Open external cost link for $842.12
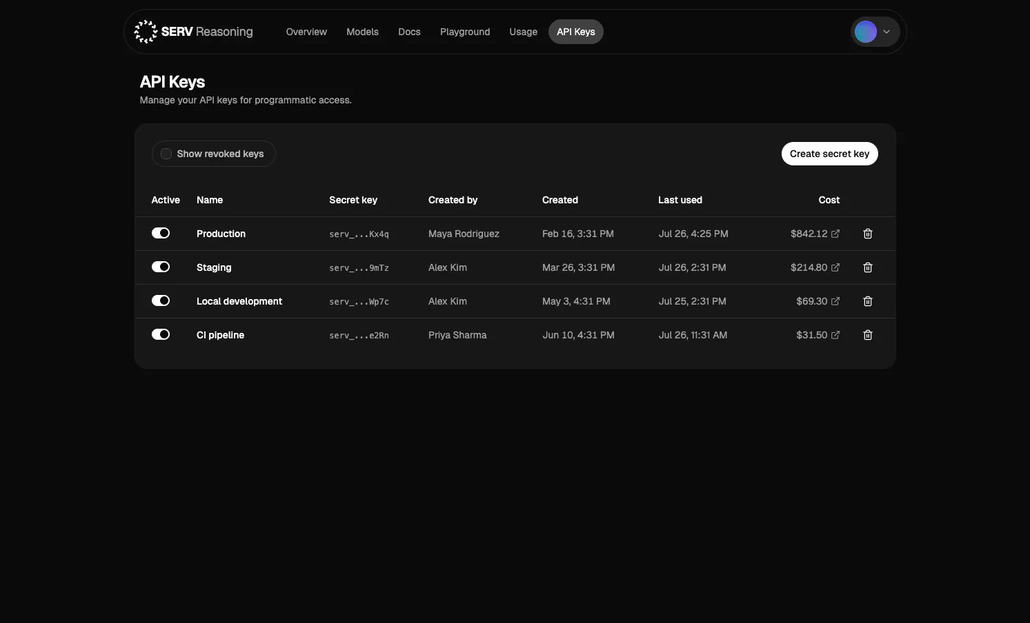This screenshot has width=1030, height=623. [835, 234]
